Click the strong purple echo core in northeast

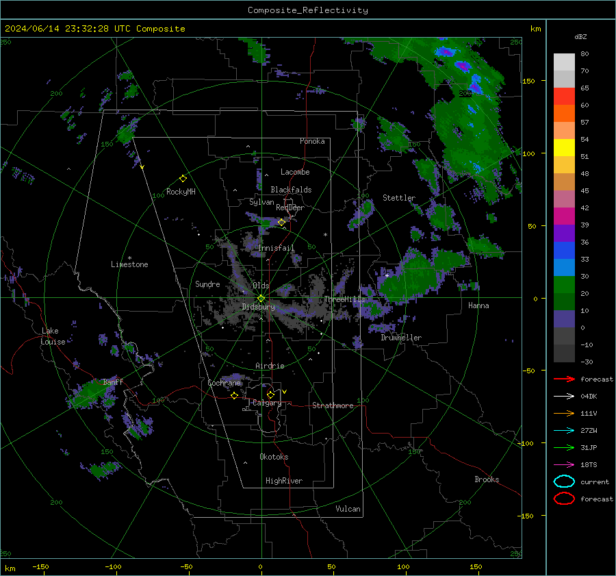tap(463, 66)
